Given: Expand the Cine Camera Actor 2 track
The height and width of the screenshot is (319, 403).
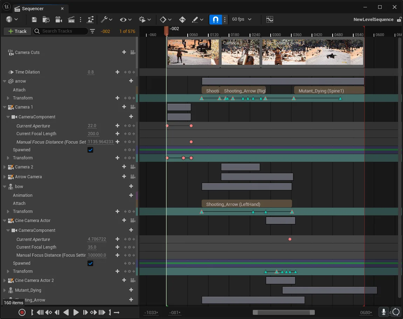Looking at the screenshot, I should pyautogui.click(x=4, y=280).
